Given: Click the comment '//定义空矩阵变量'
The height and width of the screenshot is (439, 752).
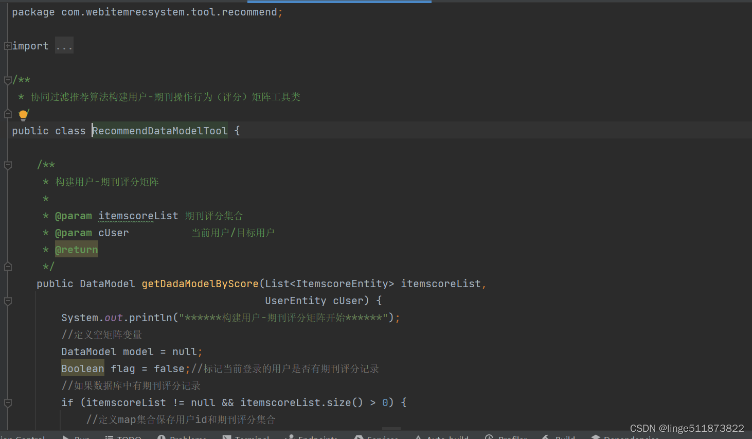Looking at the screenshot, I should [x=102, y=335].
